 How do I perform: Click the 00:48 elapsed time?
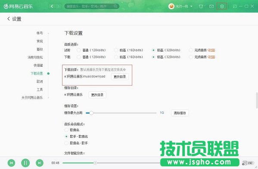(55, 163)
